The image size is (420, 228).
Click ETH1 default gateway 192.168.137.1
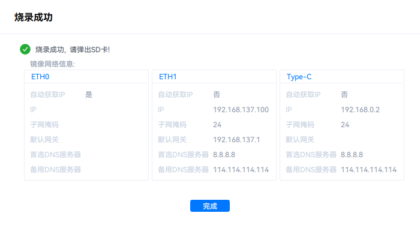click(236, 140)
